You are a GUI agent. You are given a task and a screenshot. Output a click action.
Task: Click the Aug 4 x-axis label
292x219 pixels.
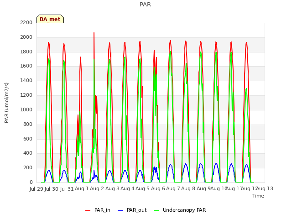[127, 188]
